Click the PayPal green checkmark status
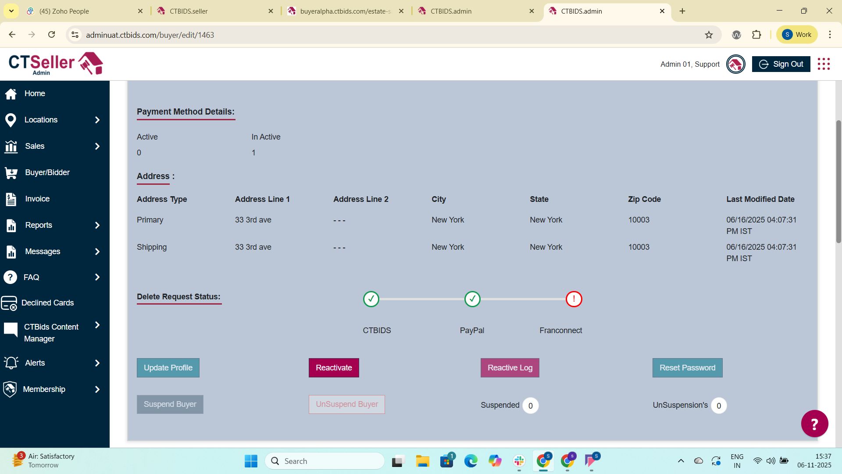Viewport: 842px width, 474px height. [472, 299]
